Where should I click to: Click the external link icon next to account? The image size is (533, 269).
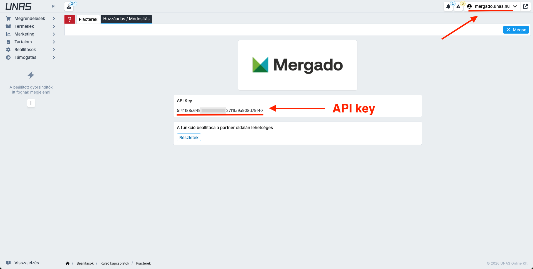526,6
